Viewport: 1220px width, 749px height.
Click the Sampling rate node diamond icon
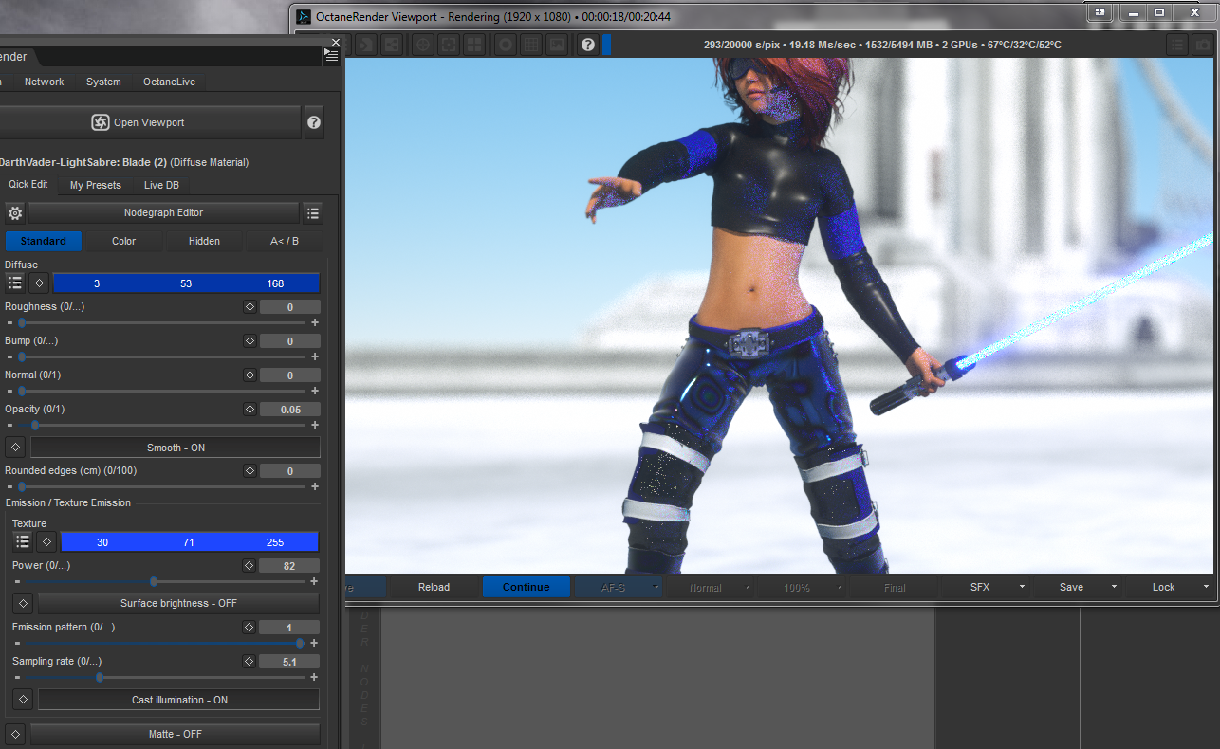pyautogui.click(x=249, y=662)
